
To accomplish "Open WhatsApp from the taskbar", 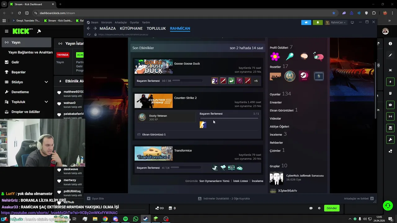I will 136,219.
